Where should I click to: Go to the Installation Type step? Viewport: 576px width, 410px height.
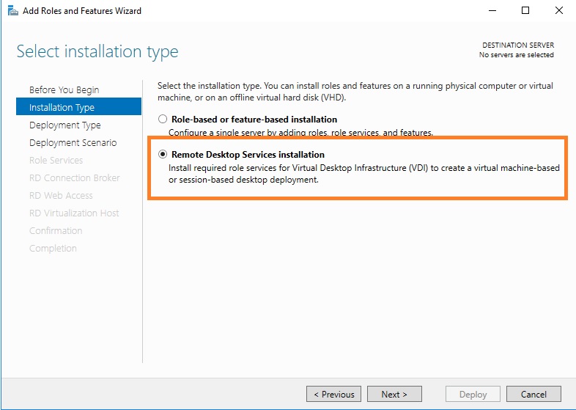[78, 106]
